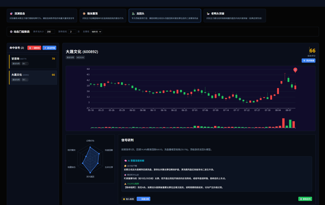This screenshot has height=205, width=325.
Task: Select the 箱体震荡 strategy card
Action: click(x=103, y=16)
